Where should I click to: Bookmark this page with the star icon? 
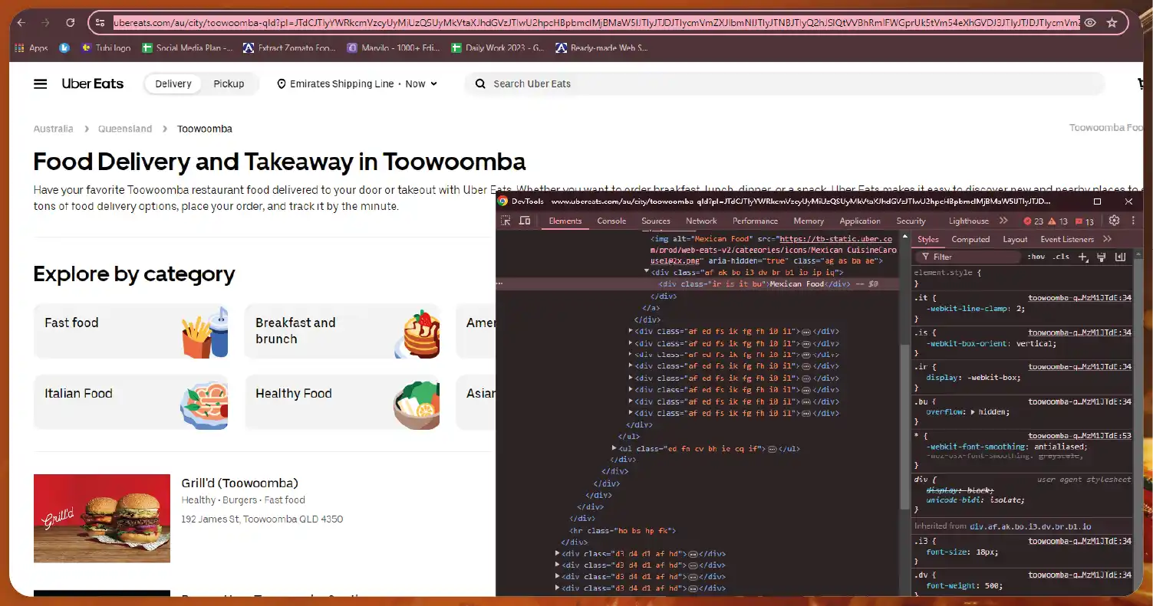click(x=1112, y=23)
